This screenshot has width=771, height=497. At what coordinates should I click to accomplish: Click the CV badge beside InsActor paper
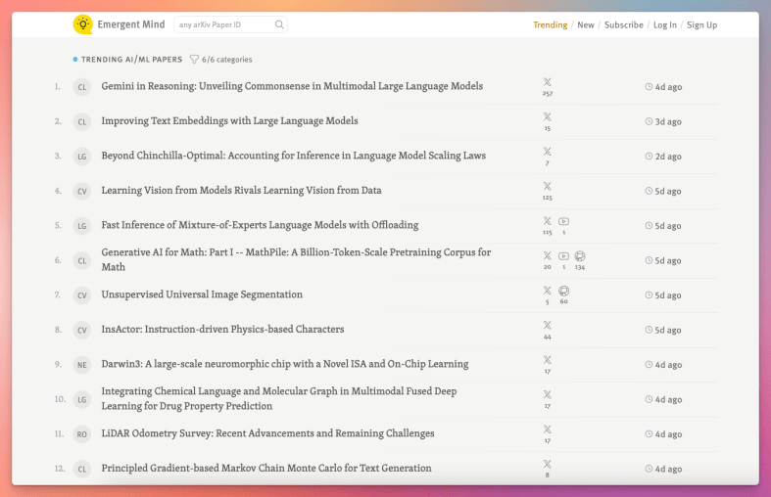(82, 330)
